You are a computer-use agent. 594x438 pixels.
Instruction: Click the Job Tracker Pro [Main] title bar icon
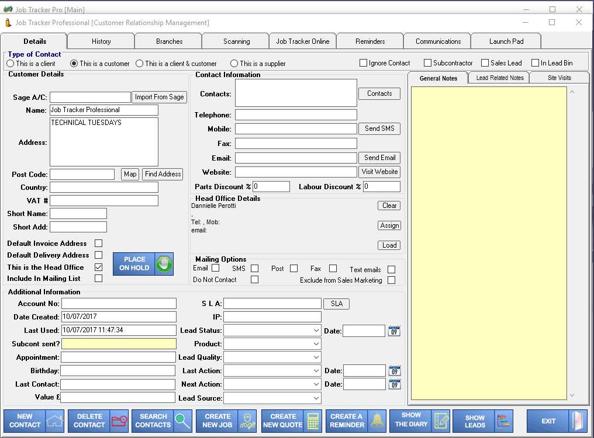8,9
